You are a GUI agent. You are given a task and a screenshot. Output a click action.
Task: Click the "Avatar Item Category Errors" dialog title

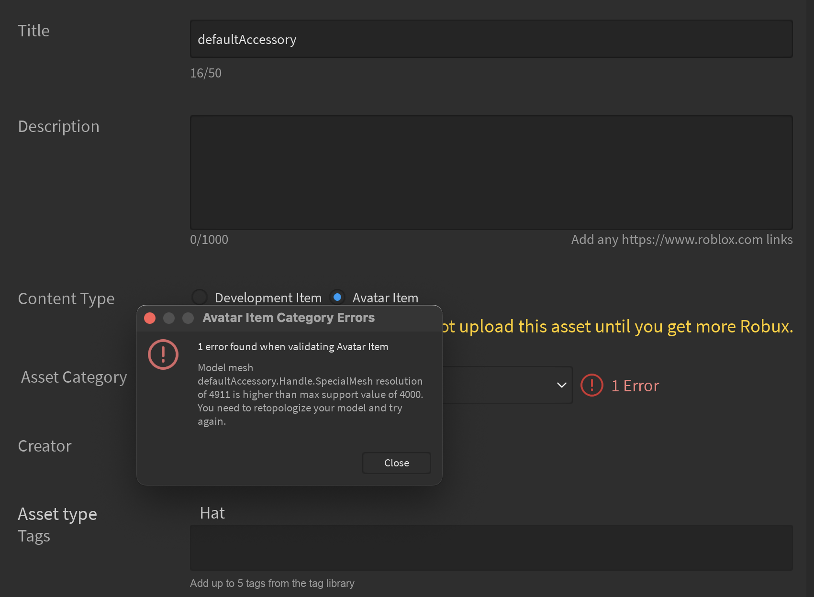(x=288, y=317)
